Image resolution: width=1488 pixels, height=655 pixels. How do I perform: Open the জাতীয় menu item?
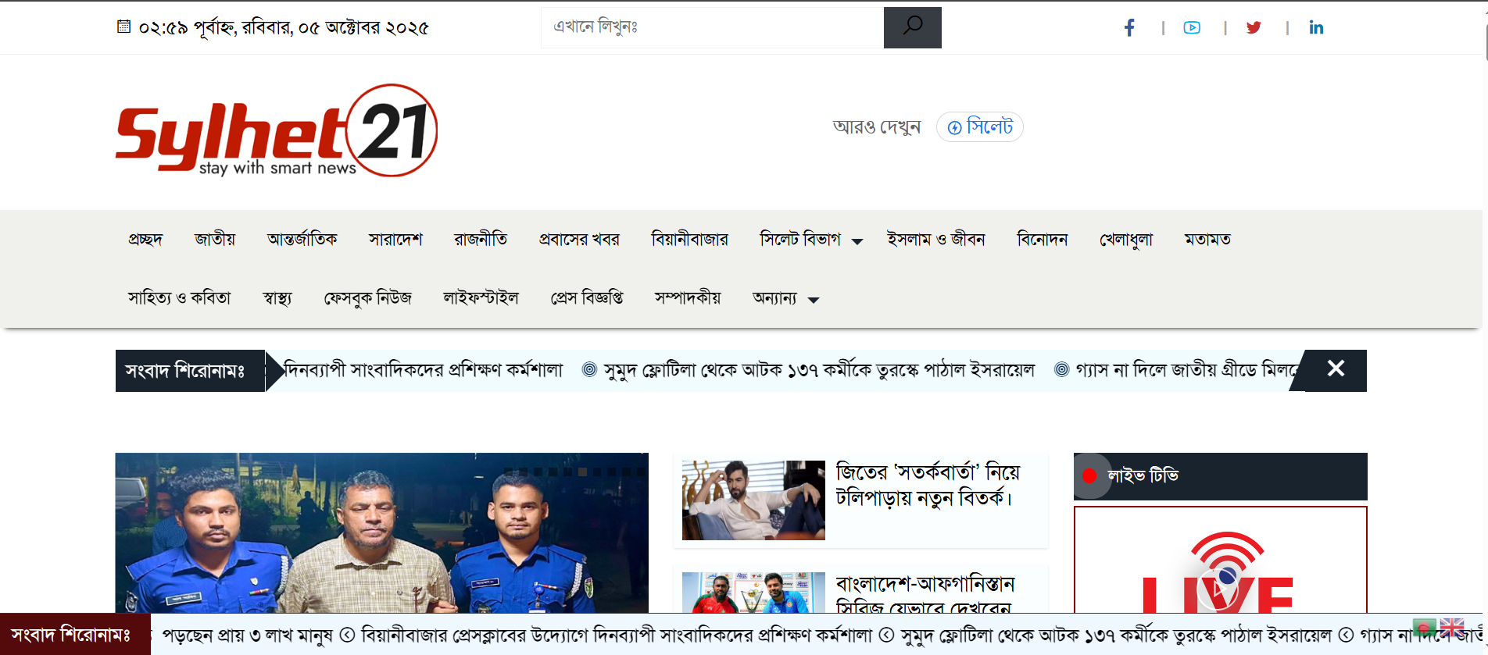click(x=214, y=240)
